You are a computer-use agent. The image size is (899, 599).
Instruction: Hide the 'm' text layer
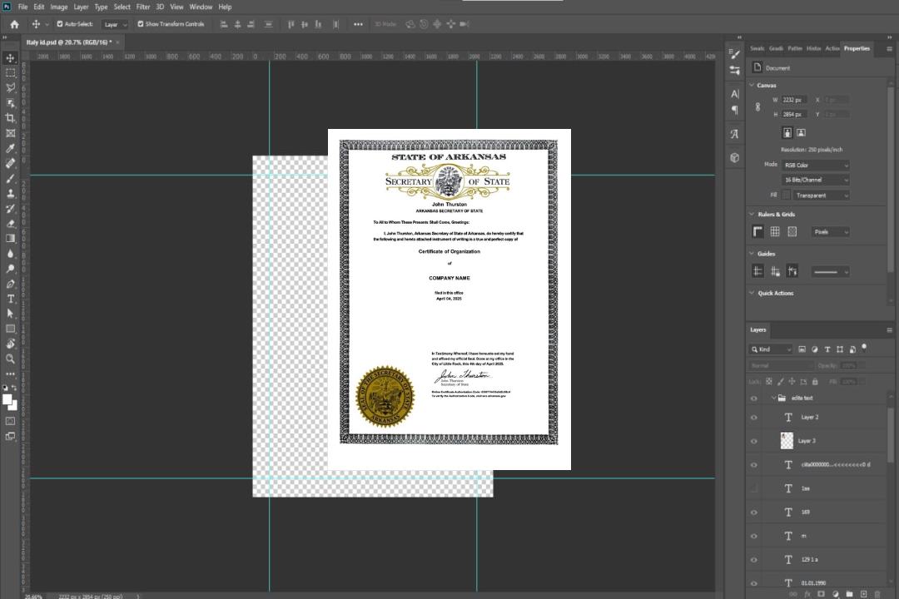tap(754, 537)
